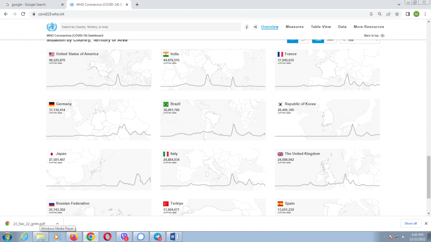
Task: Click the share icon in the WHO header
Action: (x=255, y=27)
